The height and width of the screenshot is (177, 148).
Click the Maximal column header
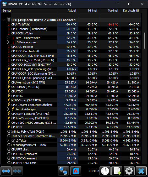coord(109,11)
